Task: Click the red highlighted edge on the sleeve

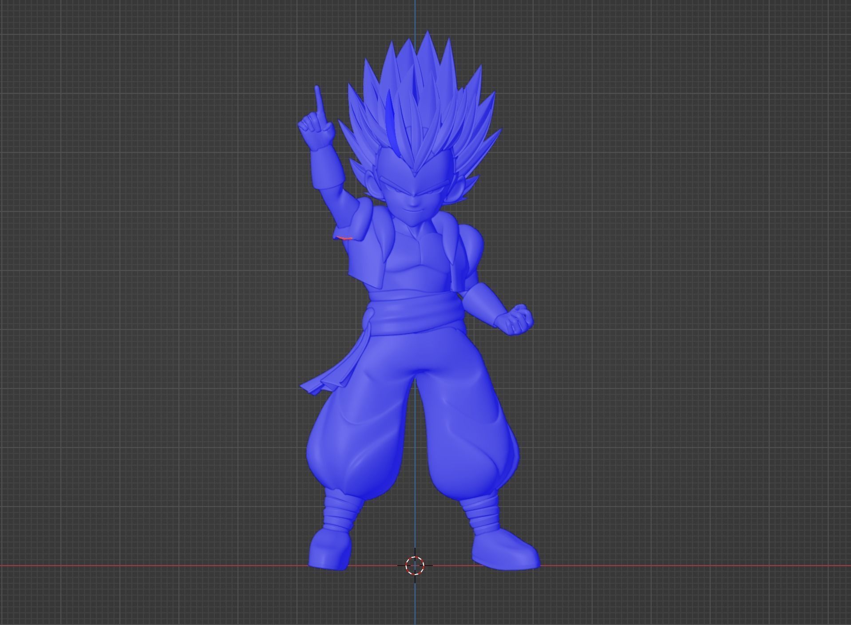Action: coord(344,238)
